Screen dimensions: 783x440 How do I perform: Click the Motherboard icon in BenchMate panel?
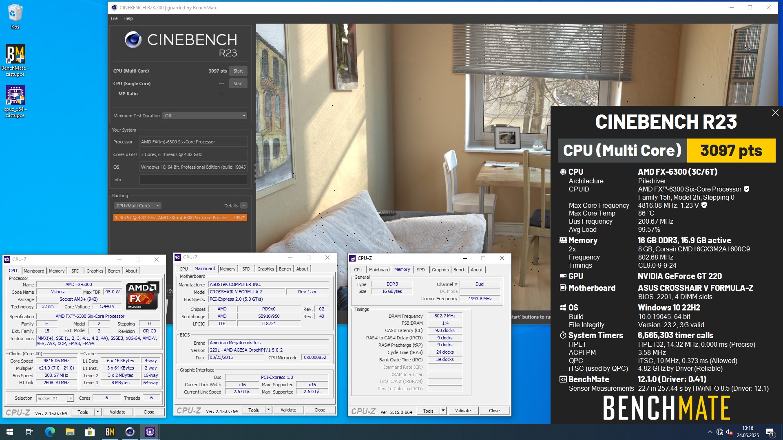coord(563,288)
